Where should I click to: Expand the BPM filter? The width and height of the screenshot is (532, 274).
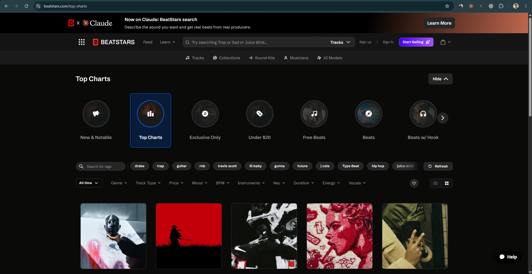pos(223,183)
